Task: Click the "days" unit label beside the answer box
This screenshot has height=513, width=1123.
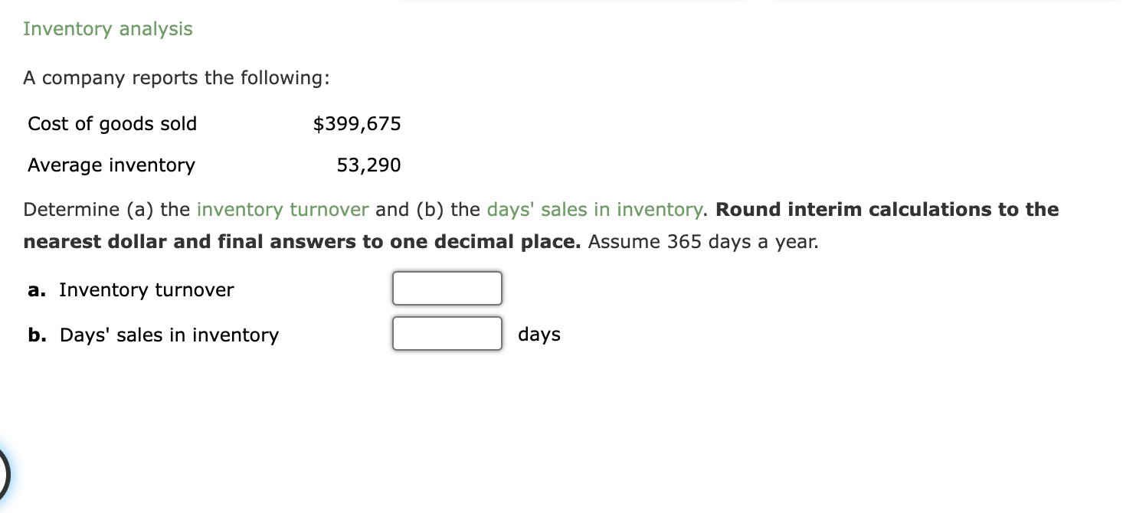Action: (x=539, y=335)
